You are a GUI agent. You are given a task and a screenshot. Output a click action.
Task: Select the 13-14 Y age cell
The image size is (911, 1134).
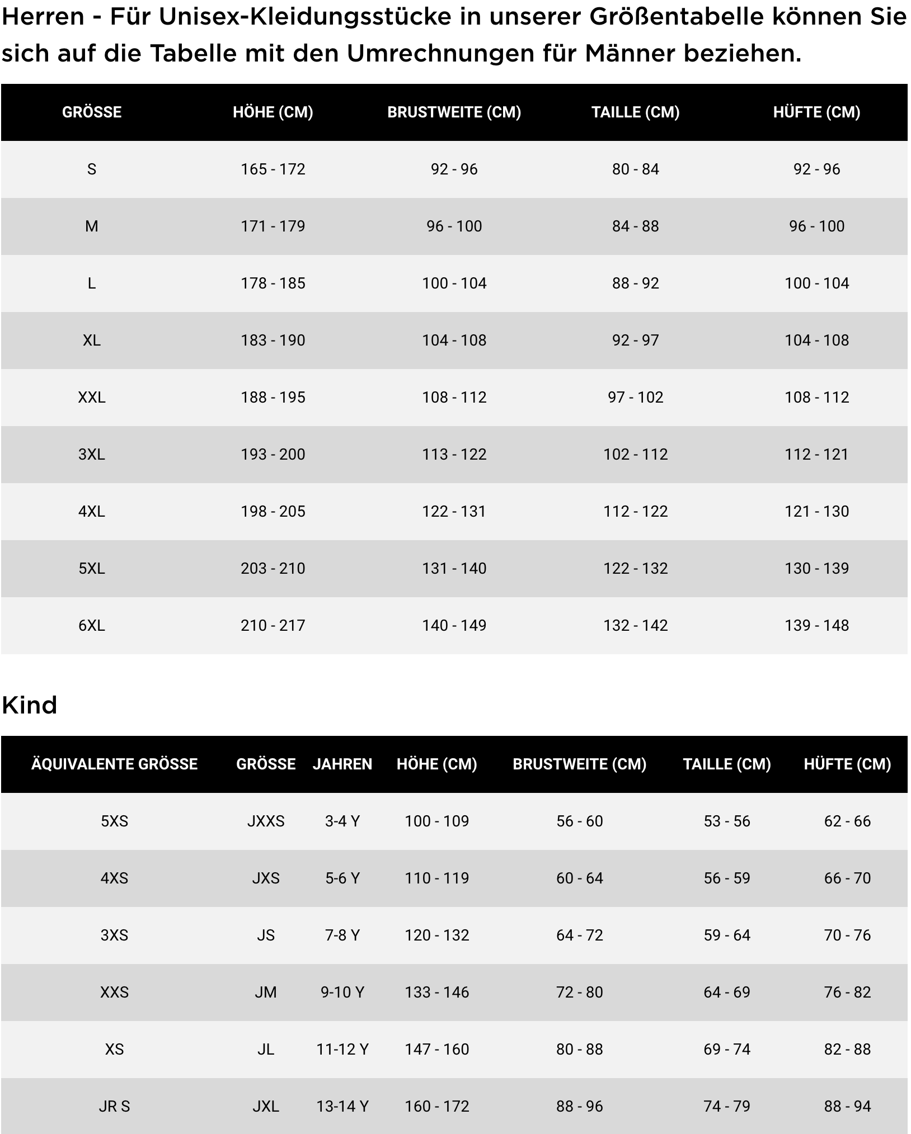pos(342,1107)
